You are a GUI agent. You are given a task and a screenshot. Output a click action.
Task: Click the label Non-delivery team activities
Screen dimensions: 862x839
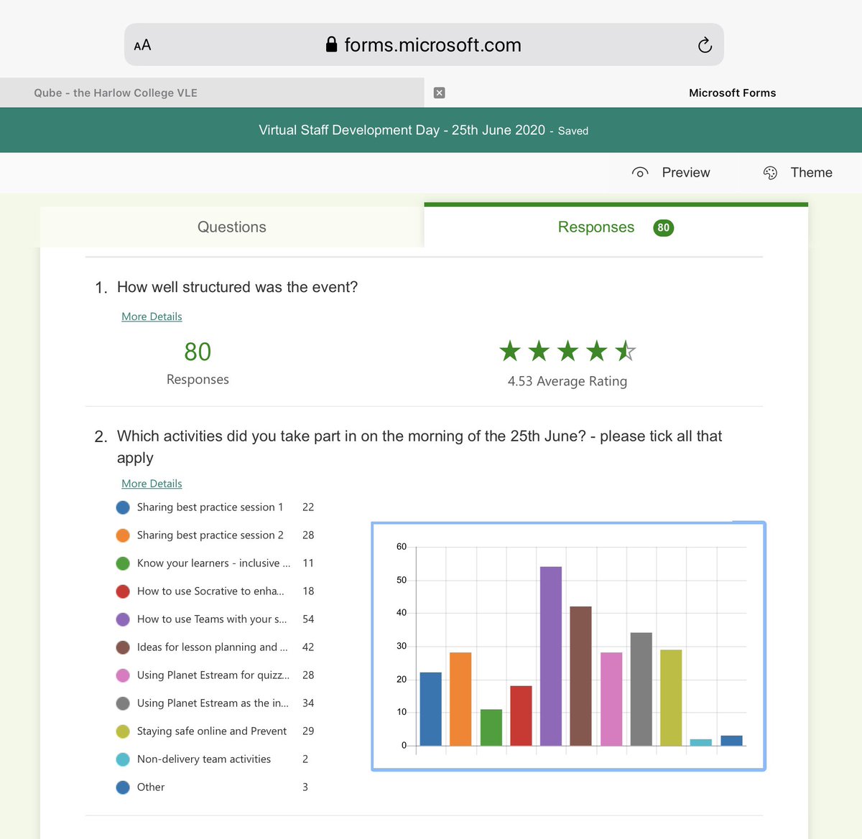pyautogui.click(x=204, y=759)
